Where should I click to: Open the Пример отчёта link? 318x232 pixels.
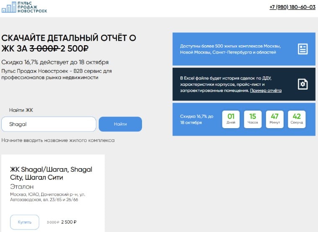[x=266, y=90]
